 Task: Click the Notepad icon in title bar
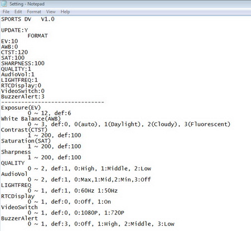coord(4,4)
